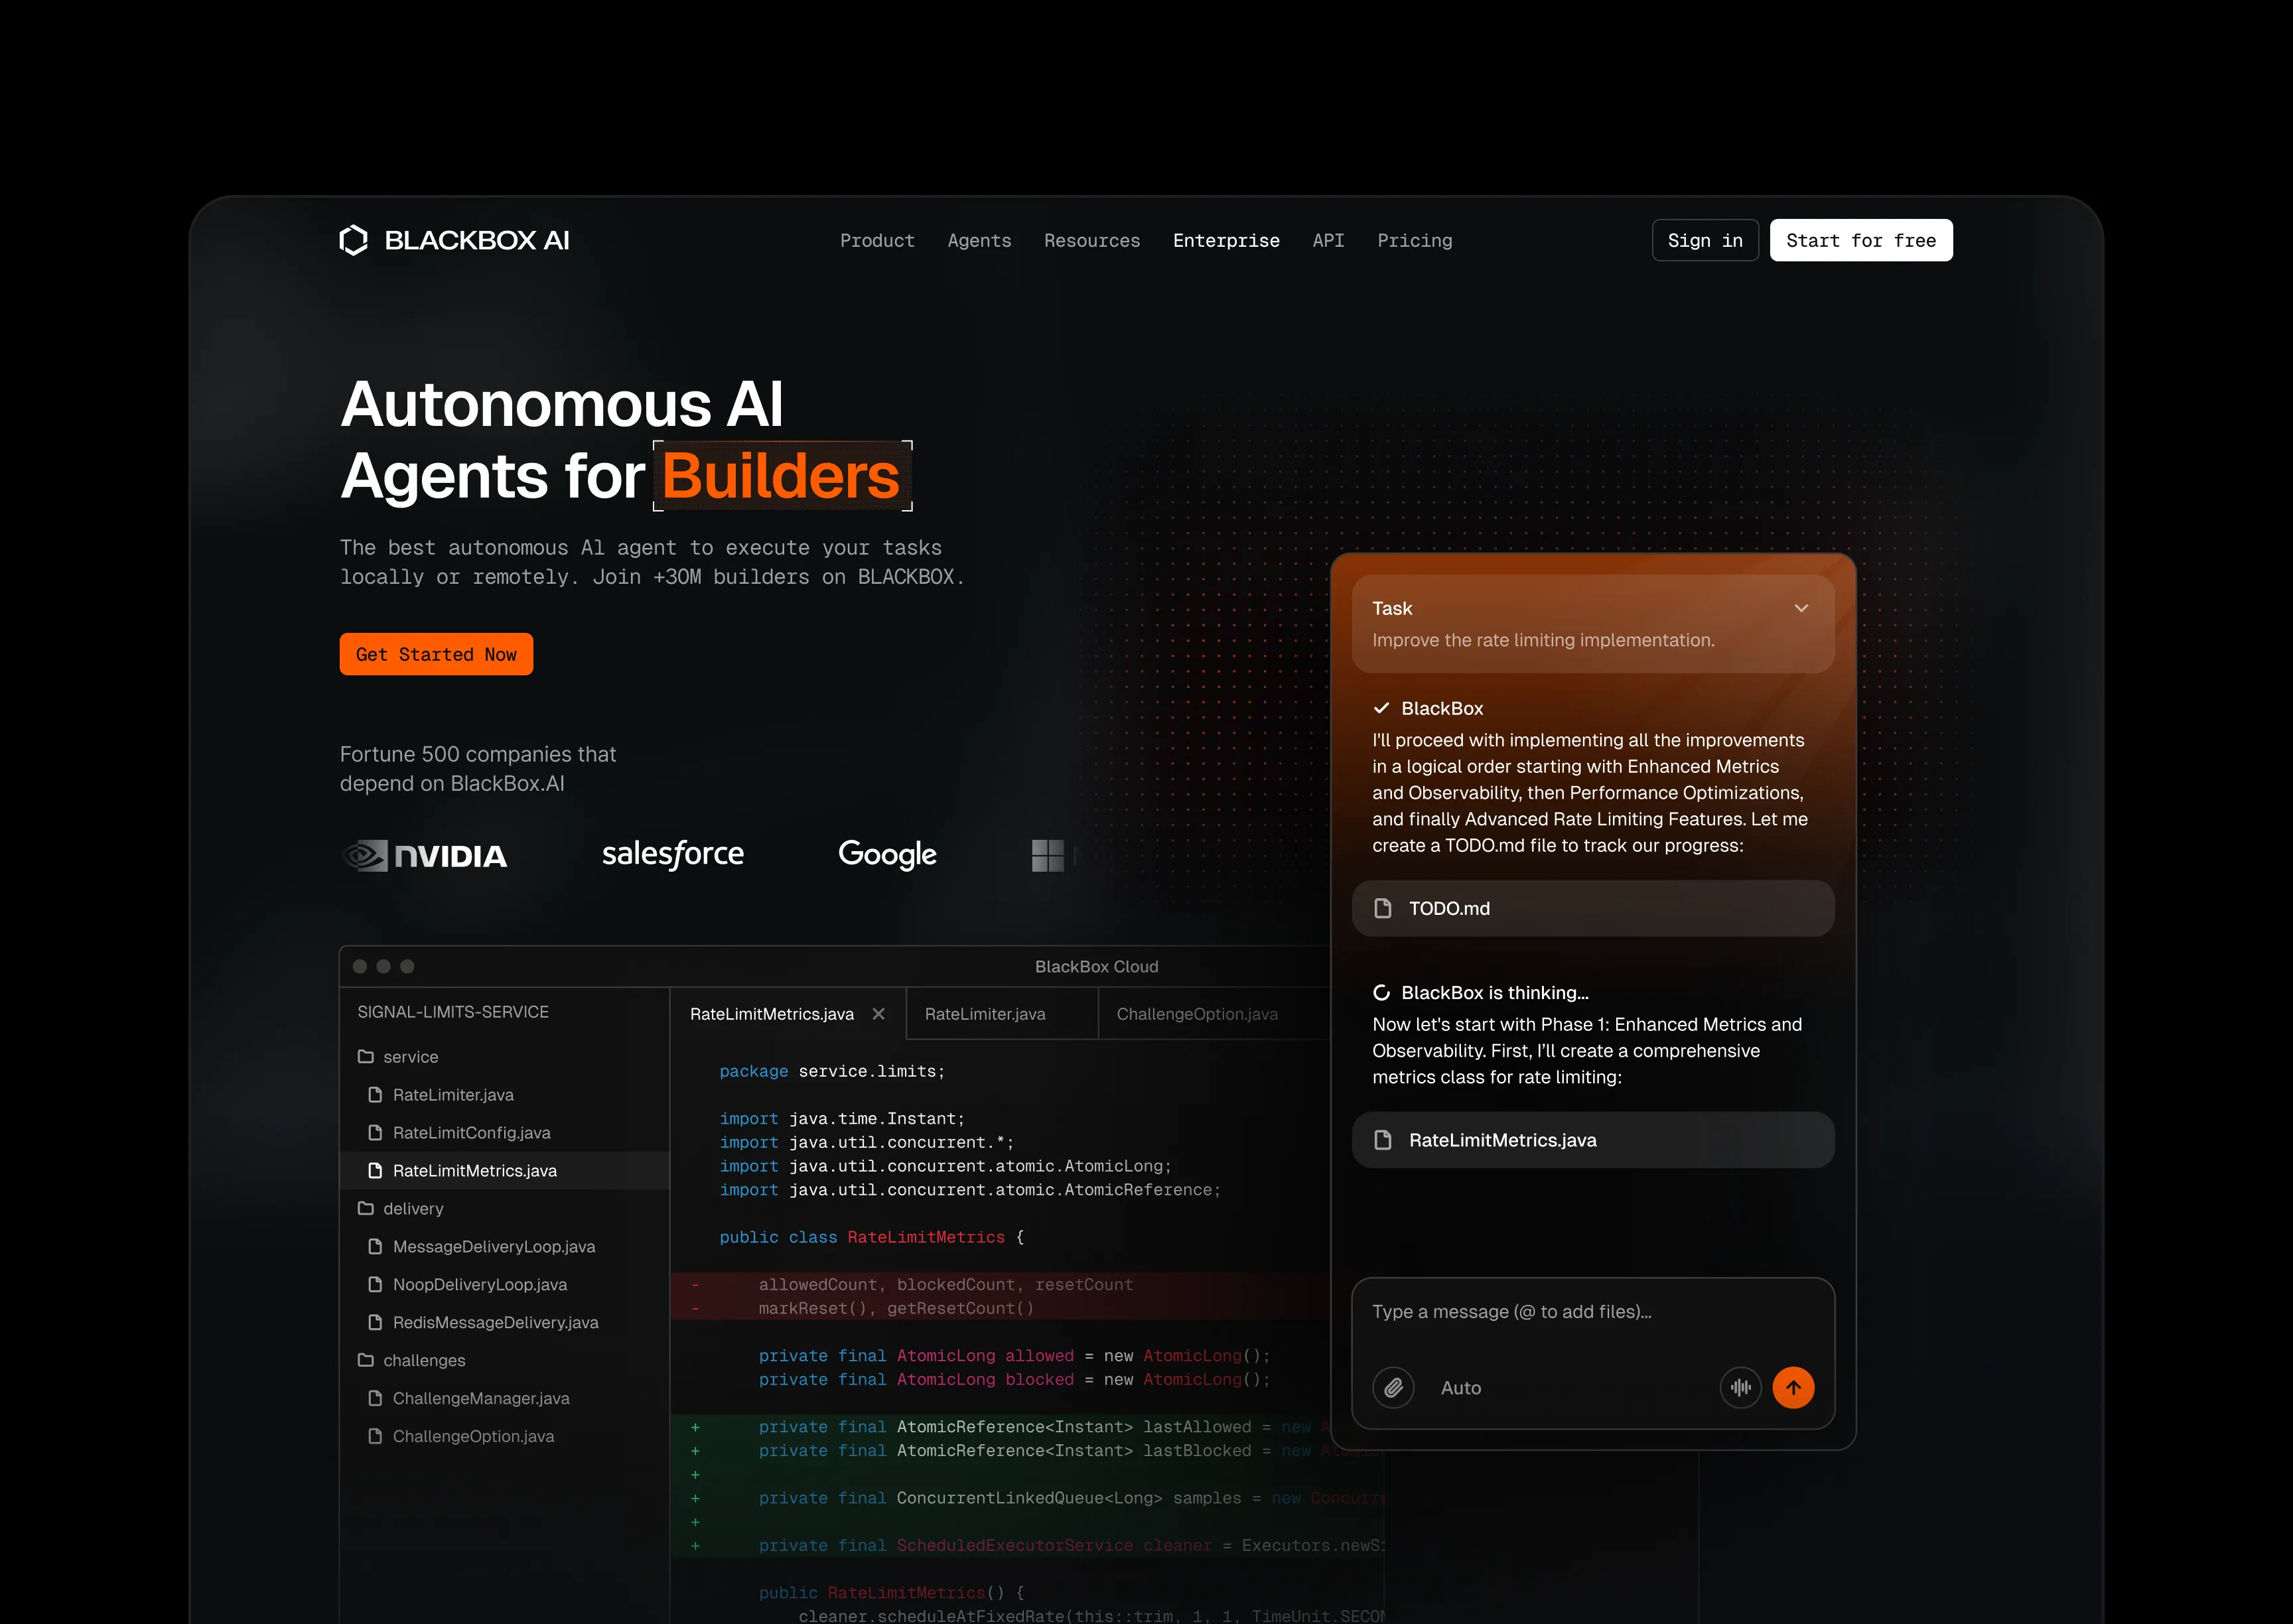2293x1624 pixels.
Task: Click the Microsoft four-square logo
Action: tap(1047, 855)
